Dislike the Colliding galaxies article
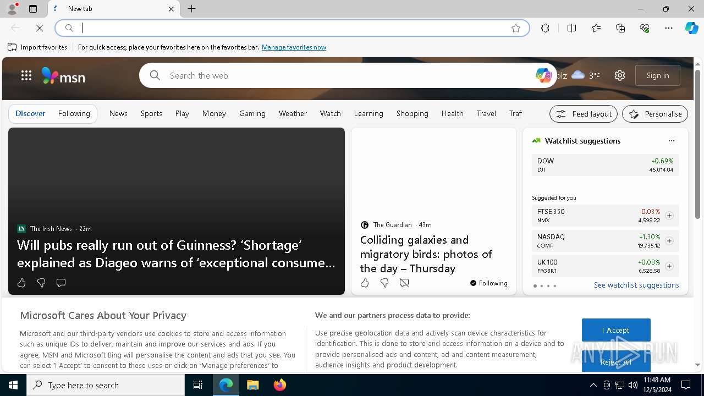Image resolution: width=704 pixels, height=396 pixels. (x=384, y=283)
